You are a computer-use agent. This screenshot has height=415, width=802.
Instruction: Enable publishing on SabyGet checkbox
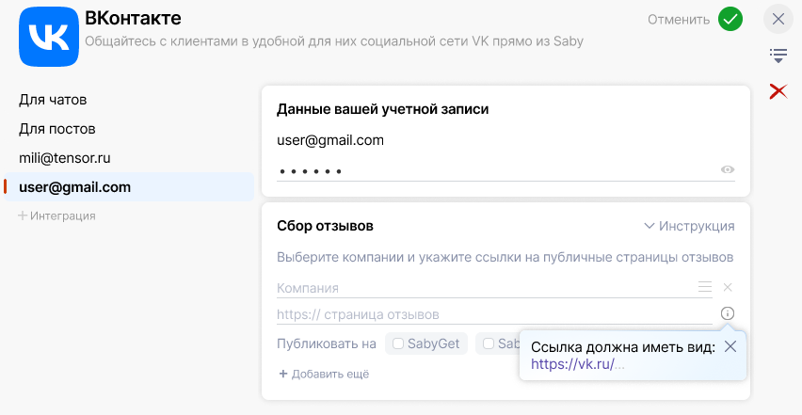pos(398,343)
